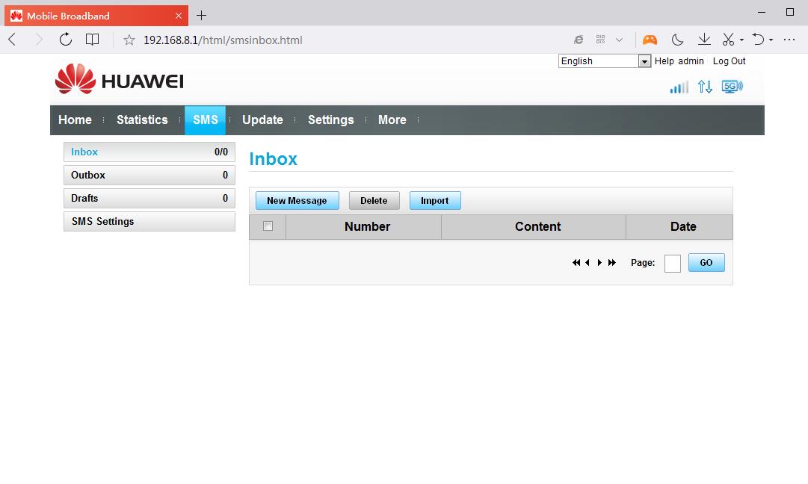
Task: Jump to the last page arrow
Action: (612, 263)
